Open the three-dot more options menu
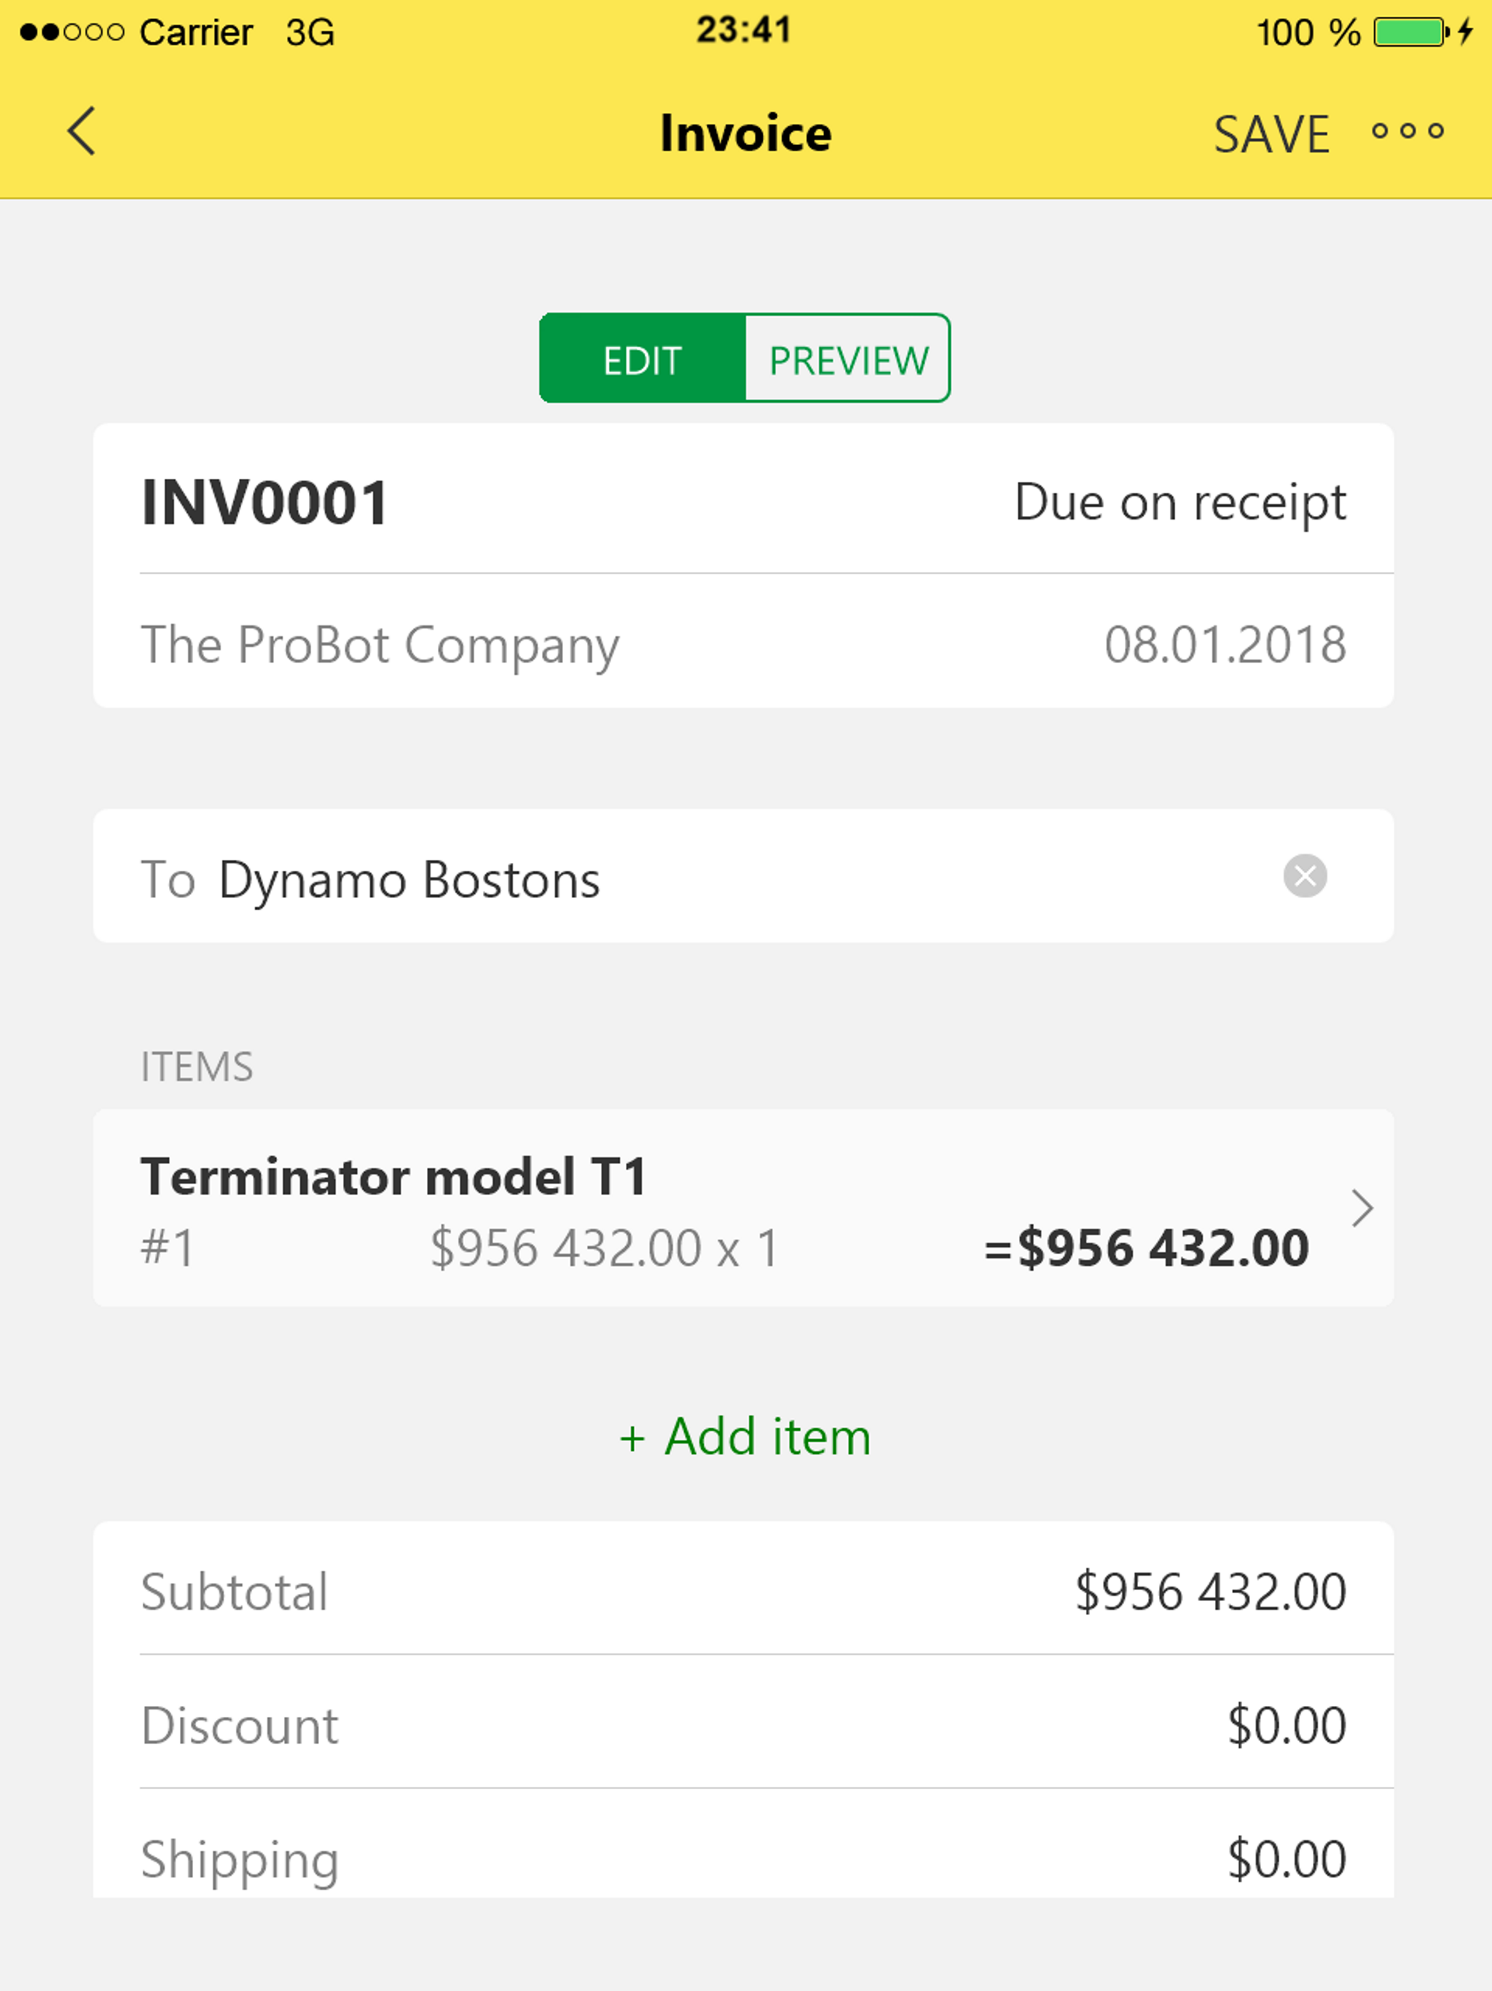This screenshot has height=1991, width=1492. 1407,131
